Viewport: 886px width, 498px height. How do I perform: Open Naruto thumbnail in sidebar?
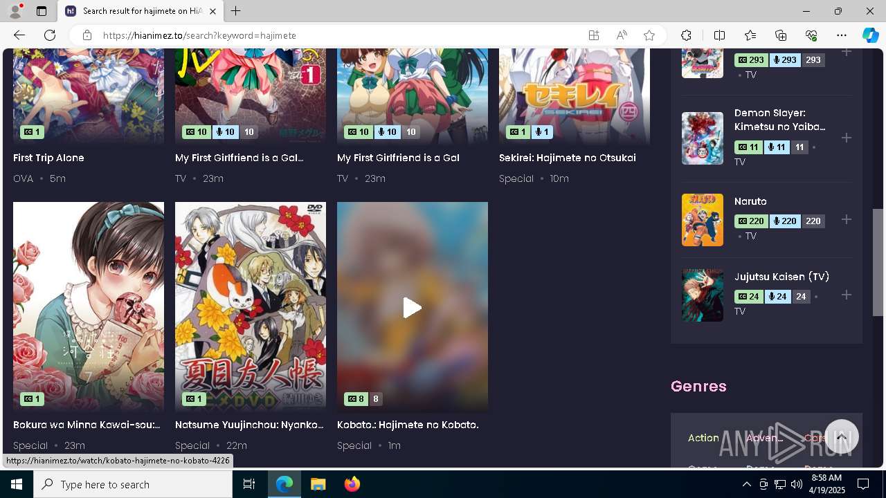tap(703, 220)
